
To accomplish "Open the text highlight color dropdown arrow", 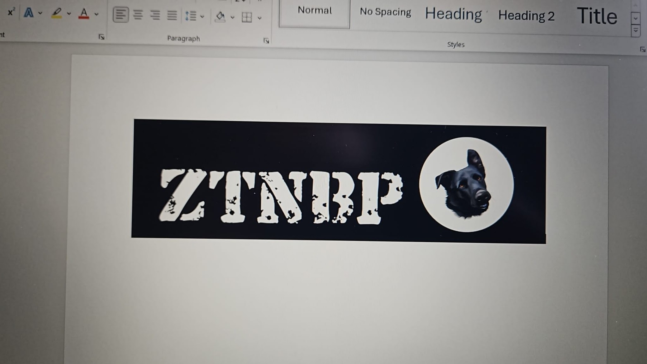I will 69,14.
